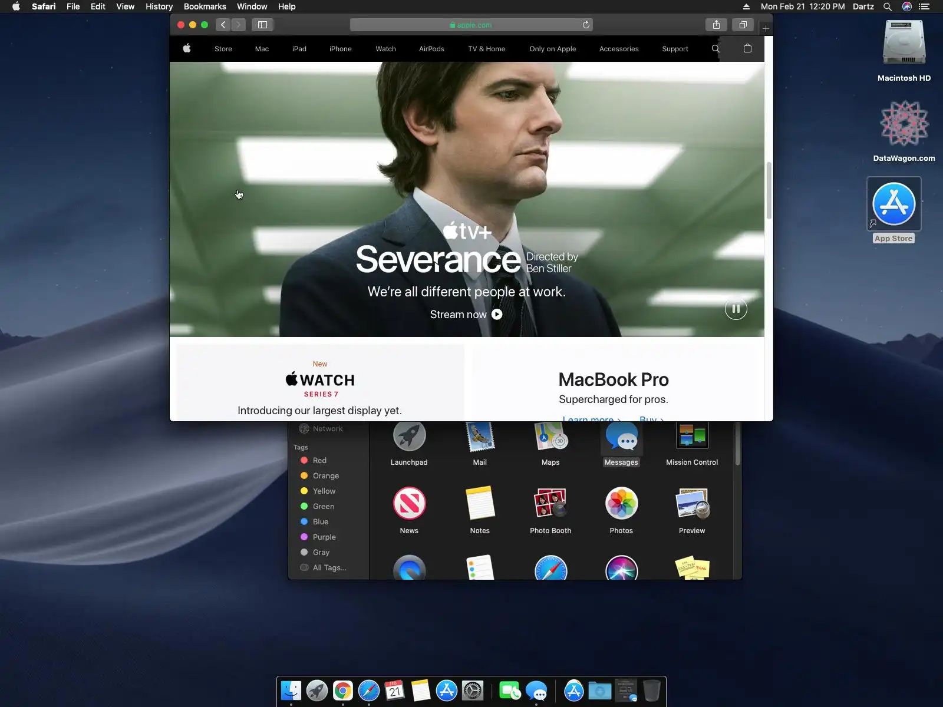Select Mission Control in the Finder window
This screenshot has width=943, height=707.
(692, 444)
